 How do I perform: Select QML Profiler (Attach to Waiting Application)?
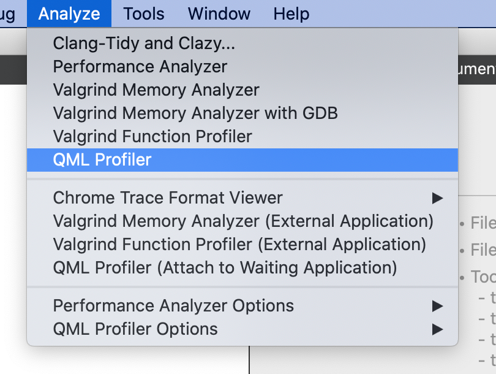(225, 268)
